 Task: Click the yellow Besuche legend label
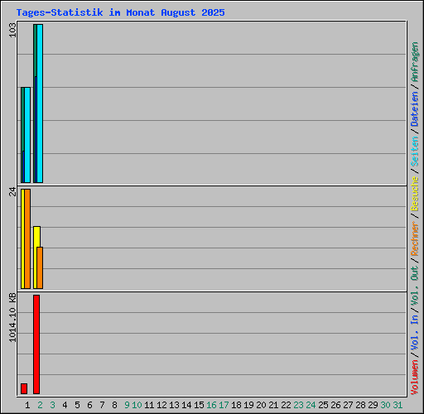pos(415,194)
